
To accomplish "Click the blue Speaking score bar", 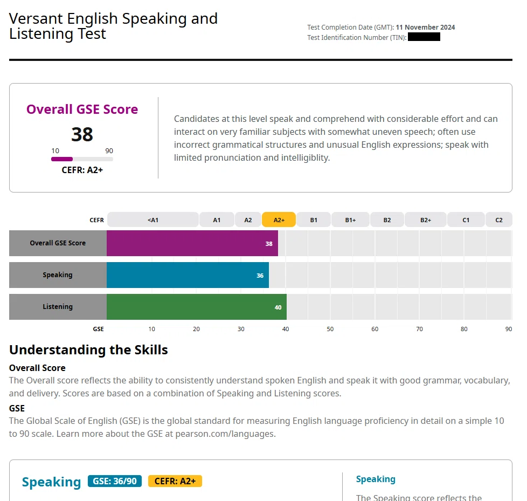I will (188, 275).
